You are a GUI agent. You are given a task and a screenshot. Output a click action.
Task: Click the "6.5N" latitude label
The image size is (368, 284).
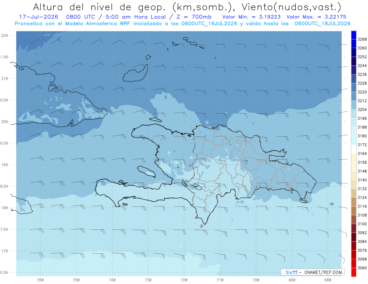tap(5, 272)
